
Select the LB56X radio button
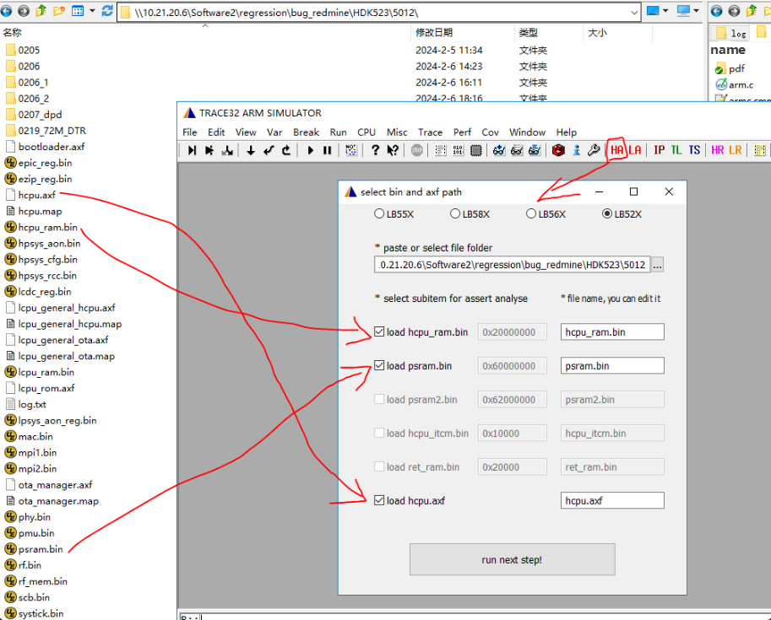[530, 213]
